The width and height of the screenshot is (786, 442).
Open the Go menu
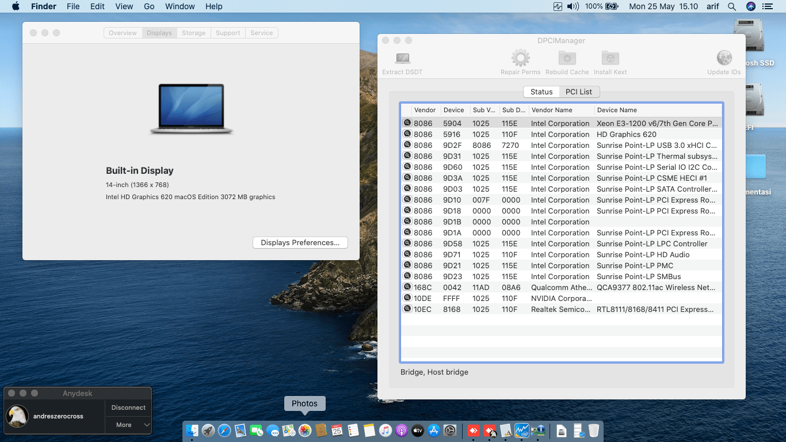[149, 6]
